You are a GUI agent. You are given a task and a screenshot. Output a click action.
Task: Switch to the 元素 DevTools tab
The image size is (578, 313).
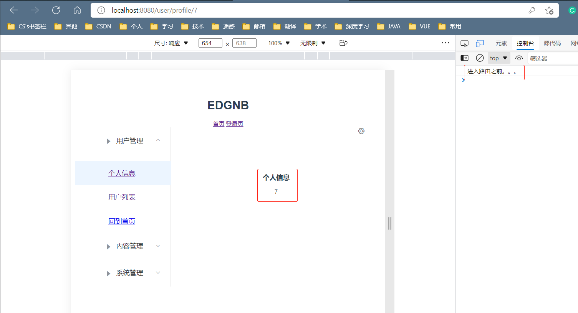click(x=501, y=43)
